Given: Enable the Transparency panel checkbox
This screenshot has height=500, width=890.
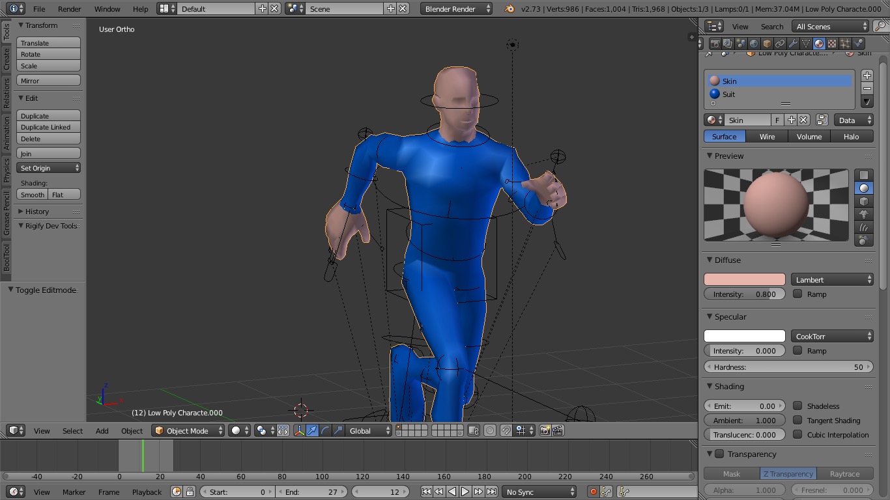Looking at the screenshot, I should [x=719, y=454].
